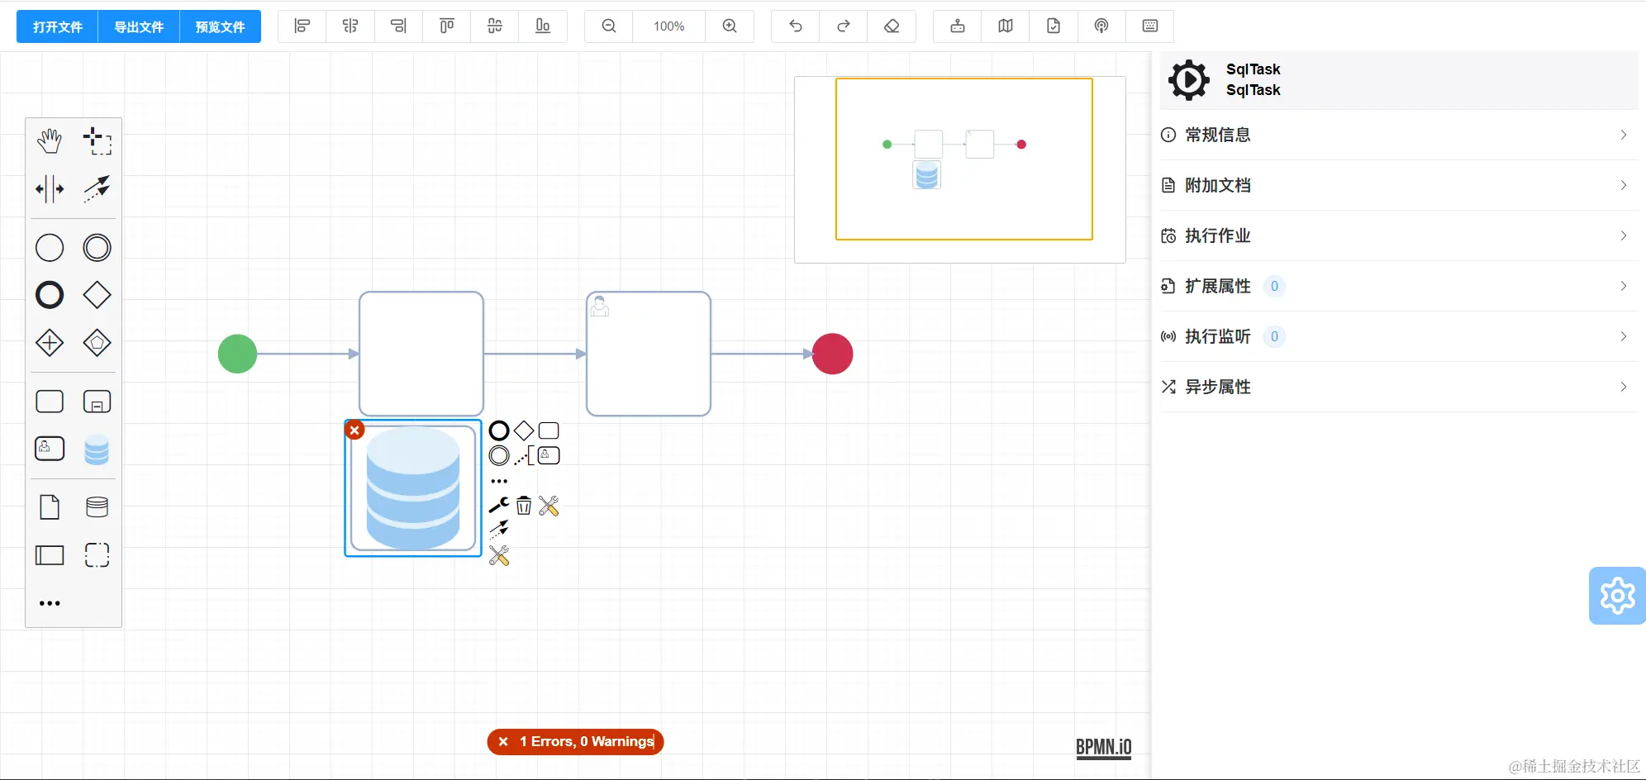Append end event from the context pad
Screen dimensions: 1646x780
click(x=499, y=430)
